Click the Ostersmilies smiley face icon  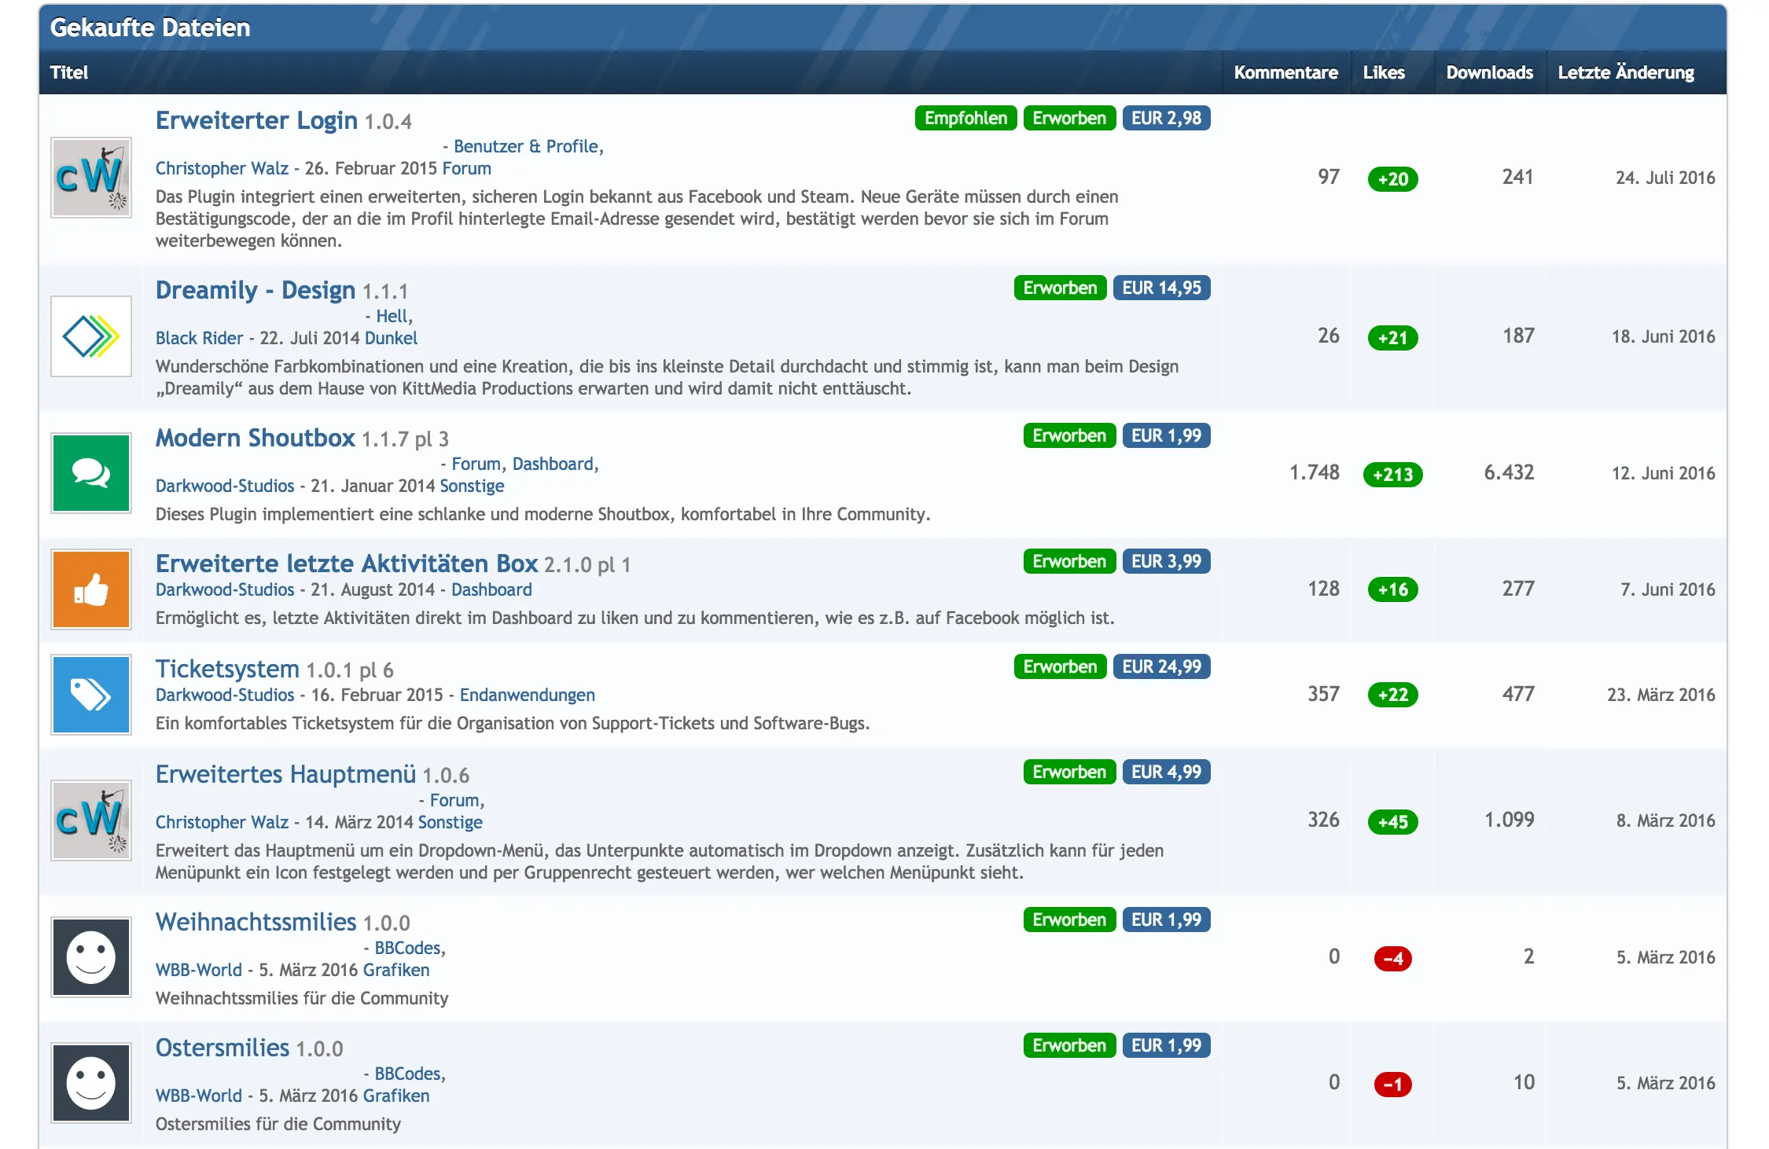tap(90, 1083)
